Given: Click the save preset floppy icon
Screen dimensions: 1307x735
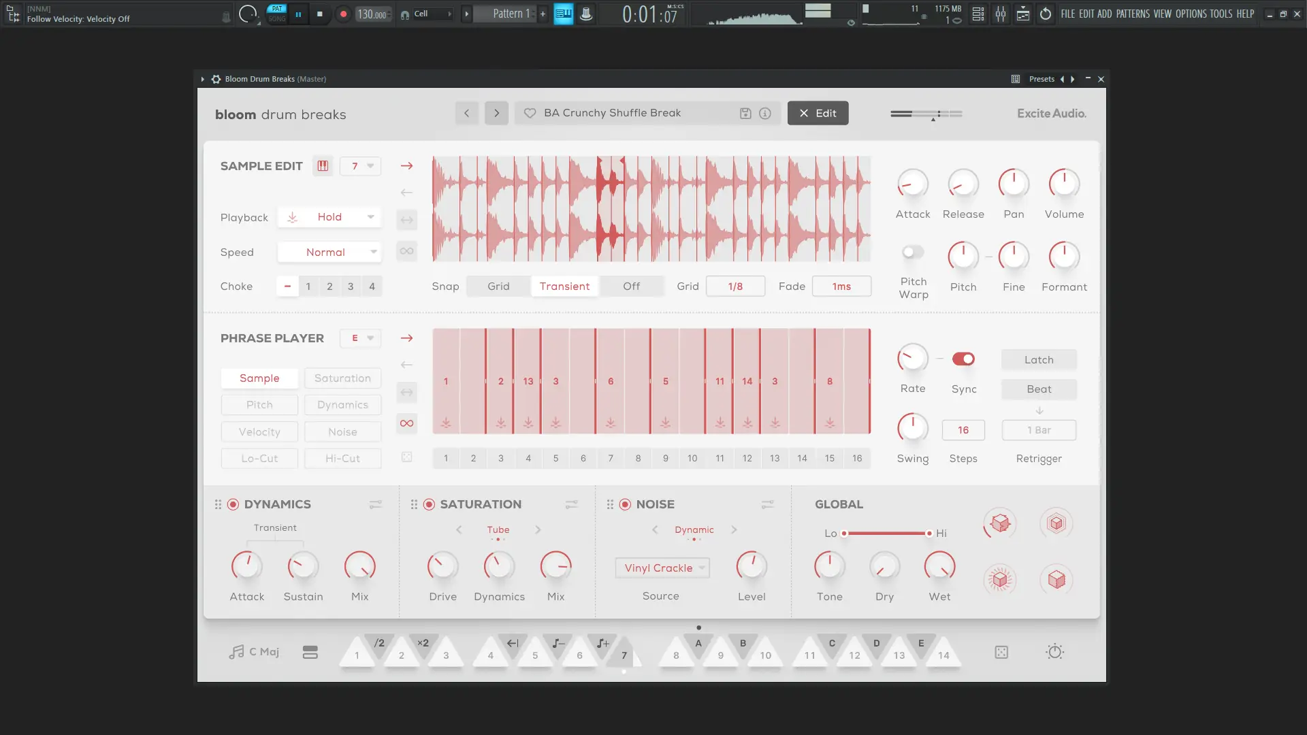Looking at the screenshot, I should [x=745, y=114].
